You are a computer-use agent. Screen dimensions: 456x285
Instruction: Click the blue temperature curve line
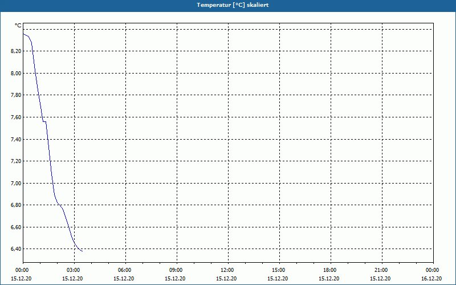point(50,161)
